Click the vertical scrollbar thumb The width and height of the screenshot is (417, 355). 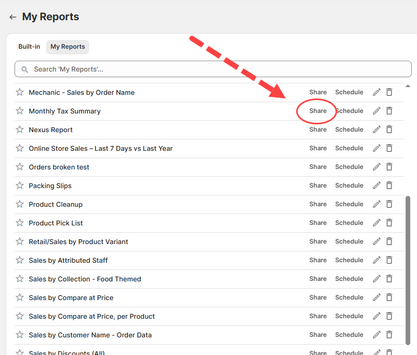(408, 269)
